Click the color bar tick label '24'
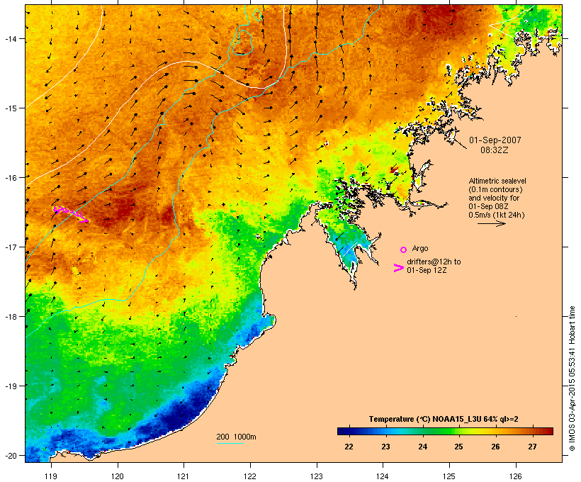The height and width of the screenshot is (482, 581). 422,447
